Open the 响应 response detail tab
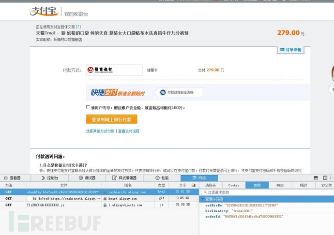 click(280, 185)
